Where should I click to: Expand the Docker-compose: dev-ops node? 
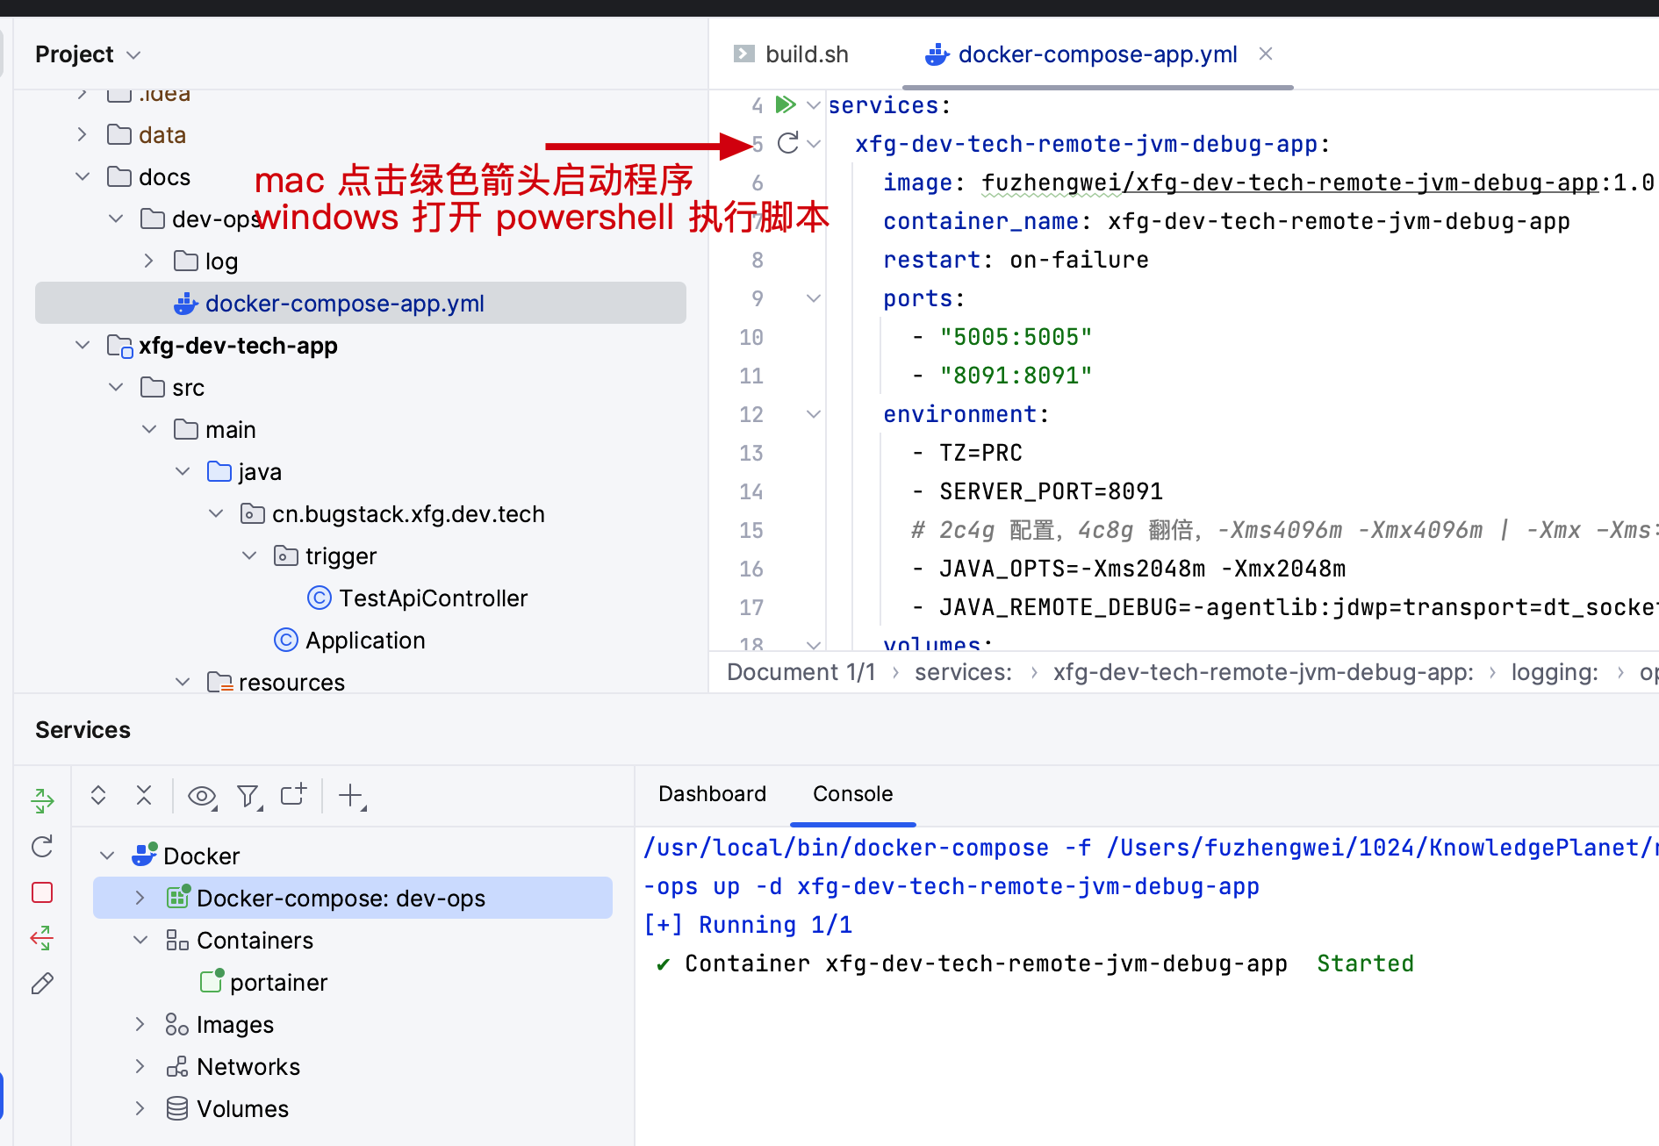[x=140, y=898]
